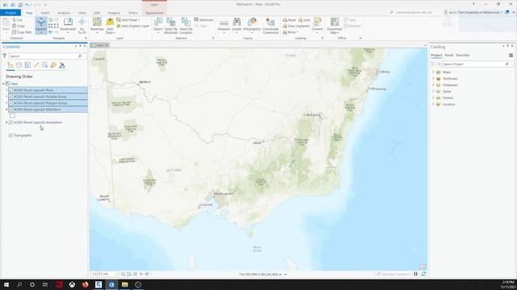
Task: Click Add Graphics Layer
Action: point(132,26)
